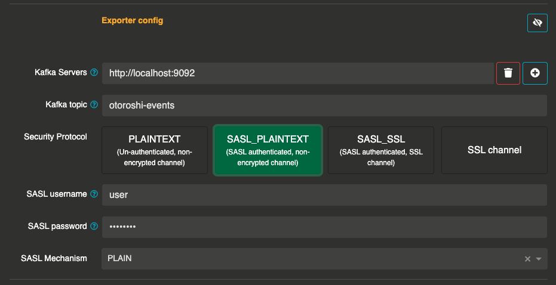Toggle the hide exporter config eye icon

537,23
